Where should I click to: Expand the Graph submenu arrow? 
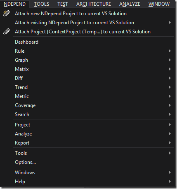tap(170, 60)
